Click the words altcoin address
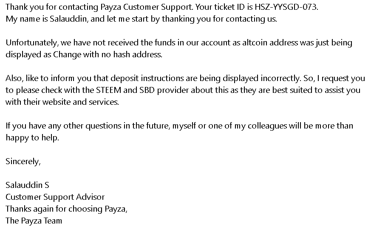The image size is (371, 232). [270, 42]
